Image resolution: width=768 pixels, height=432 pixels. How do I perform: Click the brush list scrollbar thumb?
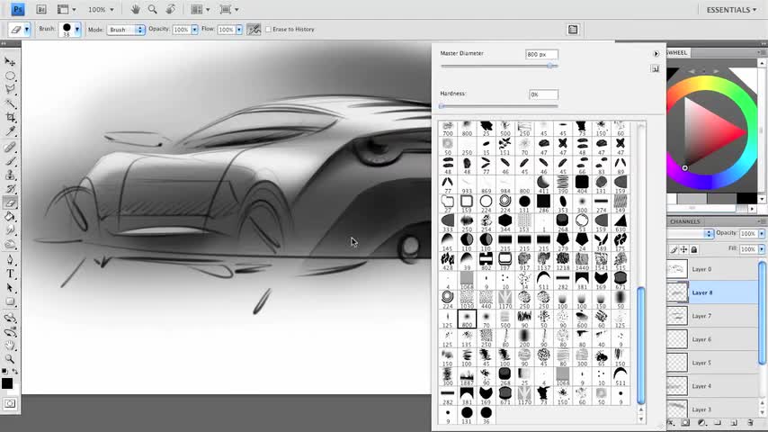click(x=640, y=346)
